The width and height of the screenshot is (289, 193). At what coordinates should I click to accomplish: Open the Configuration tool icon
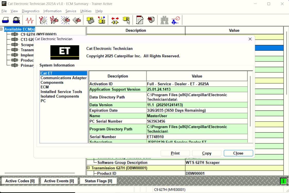(102, 20)
